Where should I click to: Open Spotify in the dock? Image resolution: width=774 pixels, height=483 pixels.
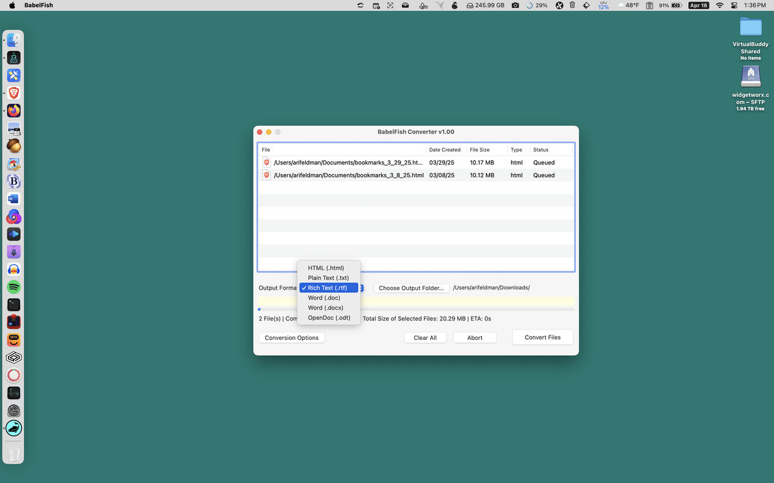14,287
